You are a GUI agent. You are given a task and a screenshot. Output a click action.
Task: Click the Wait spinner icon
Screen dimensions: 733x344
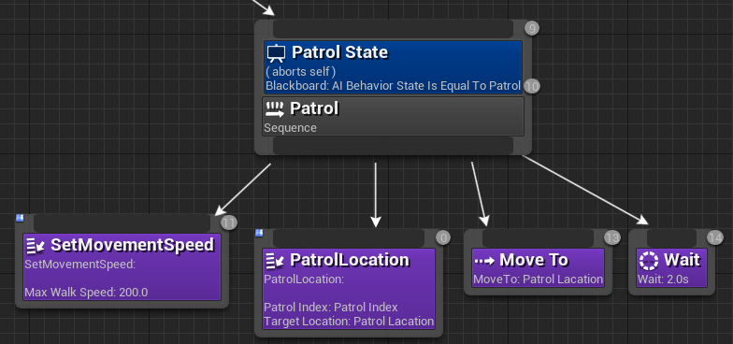point(649,260)
